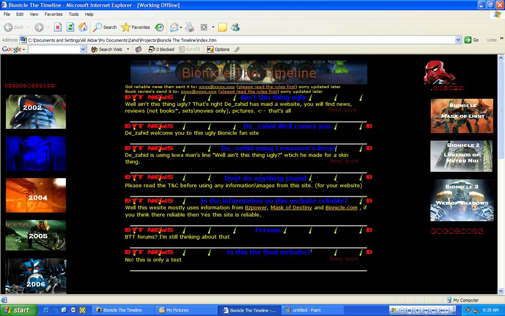Click the Bzpower link
505x316 pixels.
(256, 207)
